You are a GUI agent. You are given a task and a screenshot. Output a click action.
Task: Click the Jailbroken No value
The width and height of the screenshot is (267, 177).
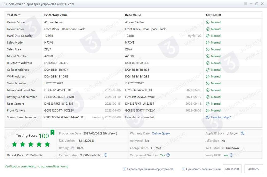pos(223,141)
